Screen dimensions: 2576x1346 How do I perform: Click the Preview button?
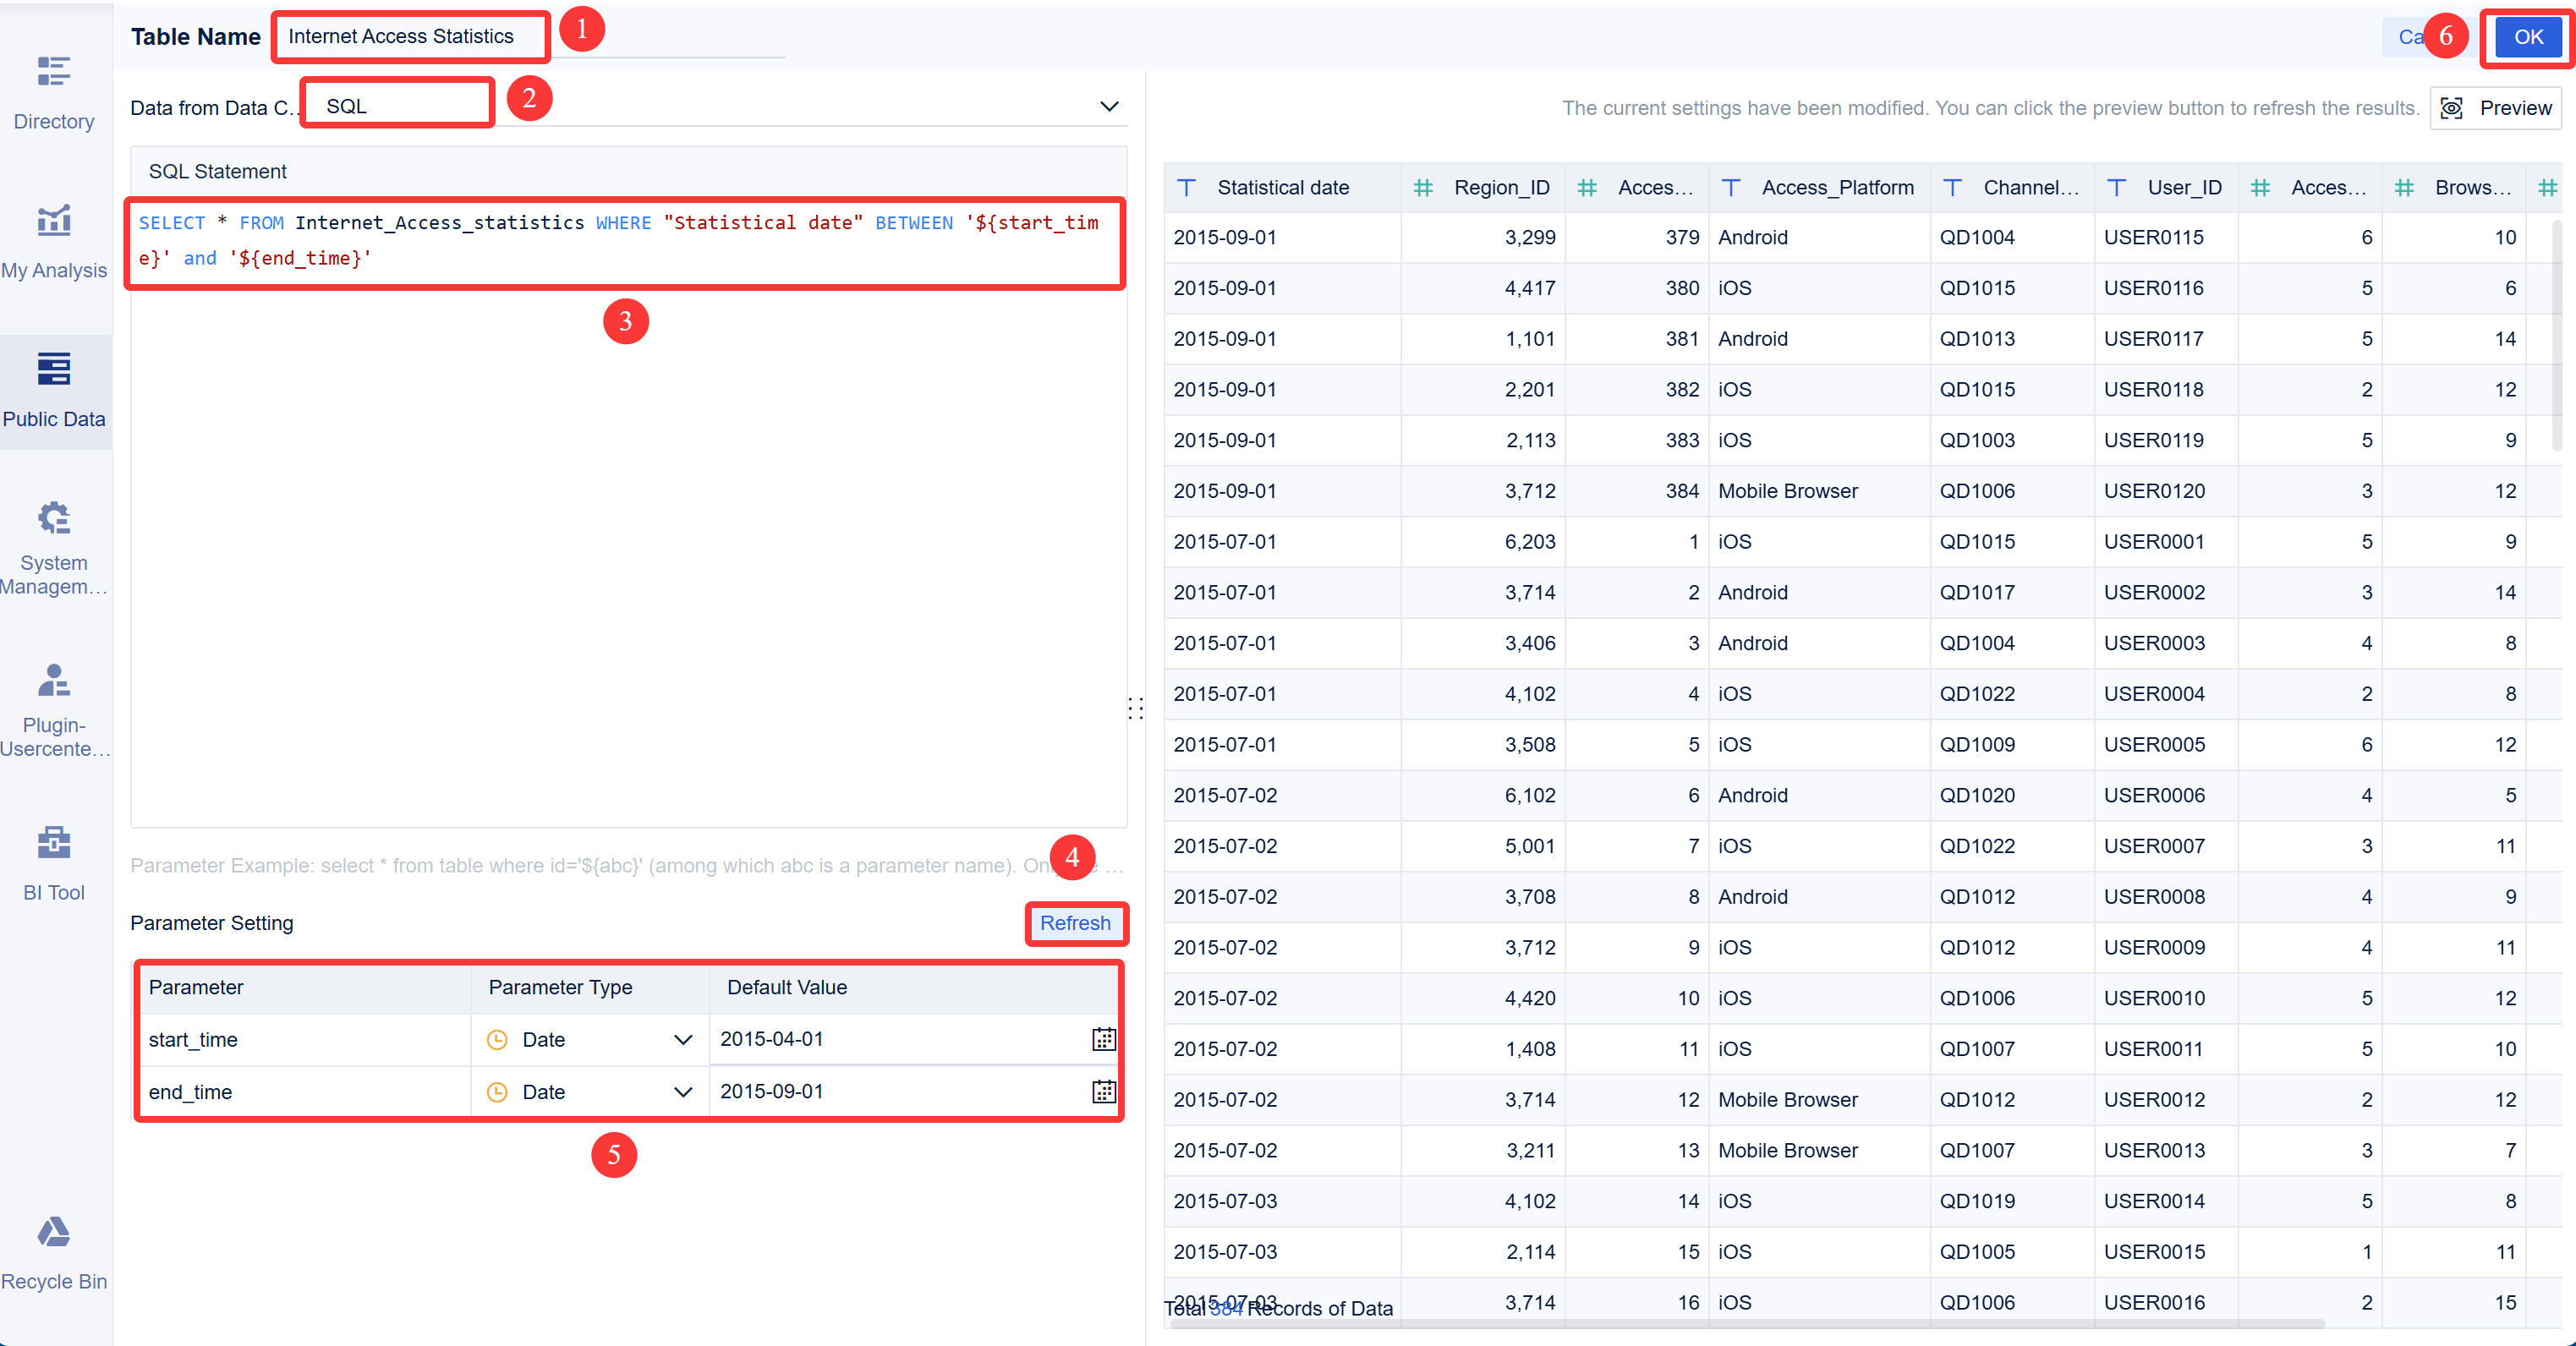2495,107
